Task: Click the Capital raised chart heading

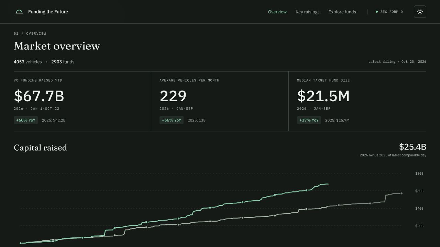Action: (x=40, y=148)
